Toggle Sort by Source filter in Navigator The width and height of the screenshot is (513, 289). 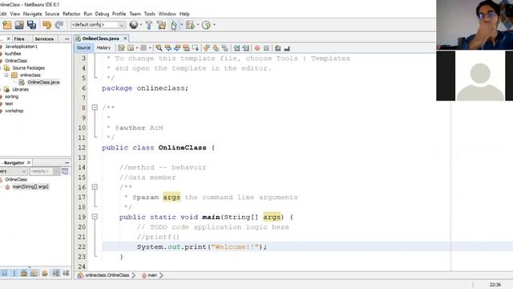pyautogui.click(x=66, y=273)
